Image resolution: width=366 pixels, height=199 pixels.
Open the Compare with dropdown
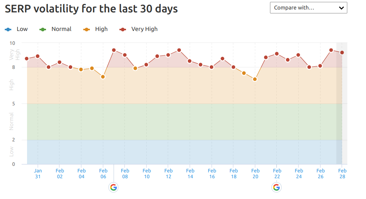tap(308, 8)
